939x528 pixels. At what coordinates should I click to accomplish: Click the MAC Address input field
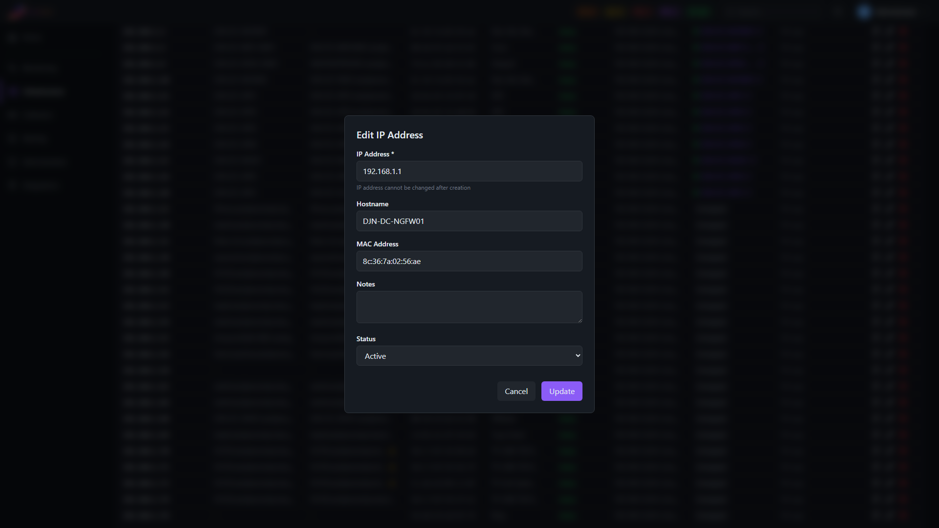(x=469, y=261)
